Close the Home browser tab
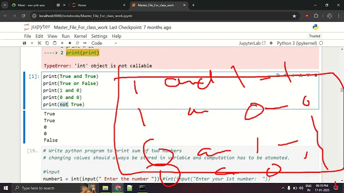This screenshot has width=344, height=193. 124,5
